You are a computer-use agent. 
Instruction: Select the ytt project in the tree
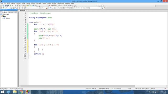pyautogui.click(x=5, y=16)
